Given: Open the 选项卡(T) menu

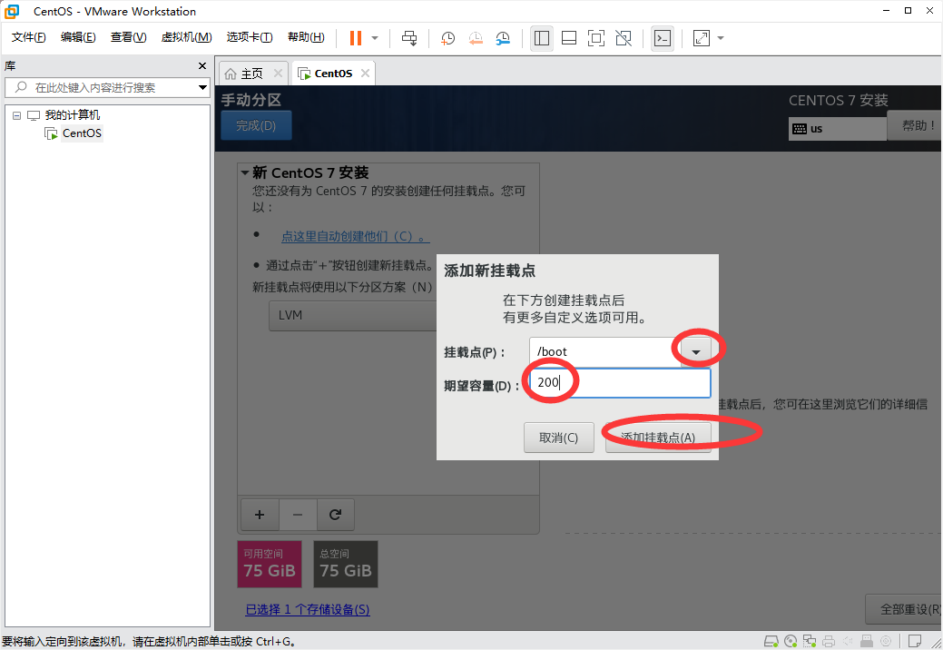Looking at the screenshot, I should [249, 37].
